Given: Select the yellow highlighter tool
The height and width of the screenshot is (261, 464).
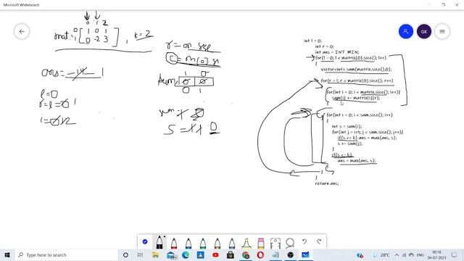Looking at the screenshot, I should tap(246, 243).
